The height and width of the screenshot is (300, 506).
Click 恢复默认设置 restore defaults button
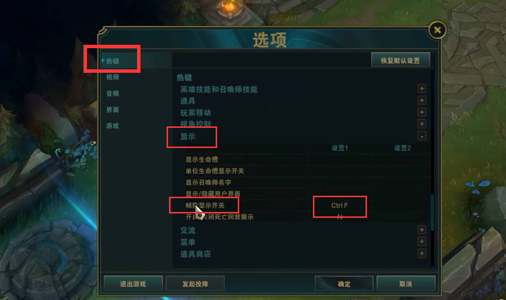pos(400,60)
